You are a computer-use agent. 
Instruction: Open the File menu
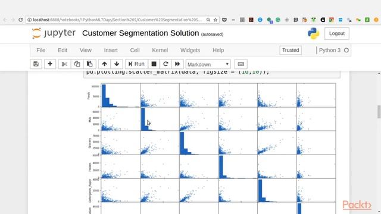(41, 50)
